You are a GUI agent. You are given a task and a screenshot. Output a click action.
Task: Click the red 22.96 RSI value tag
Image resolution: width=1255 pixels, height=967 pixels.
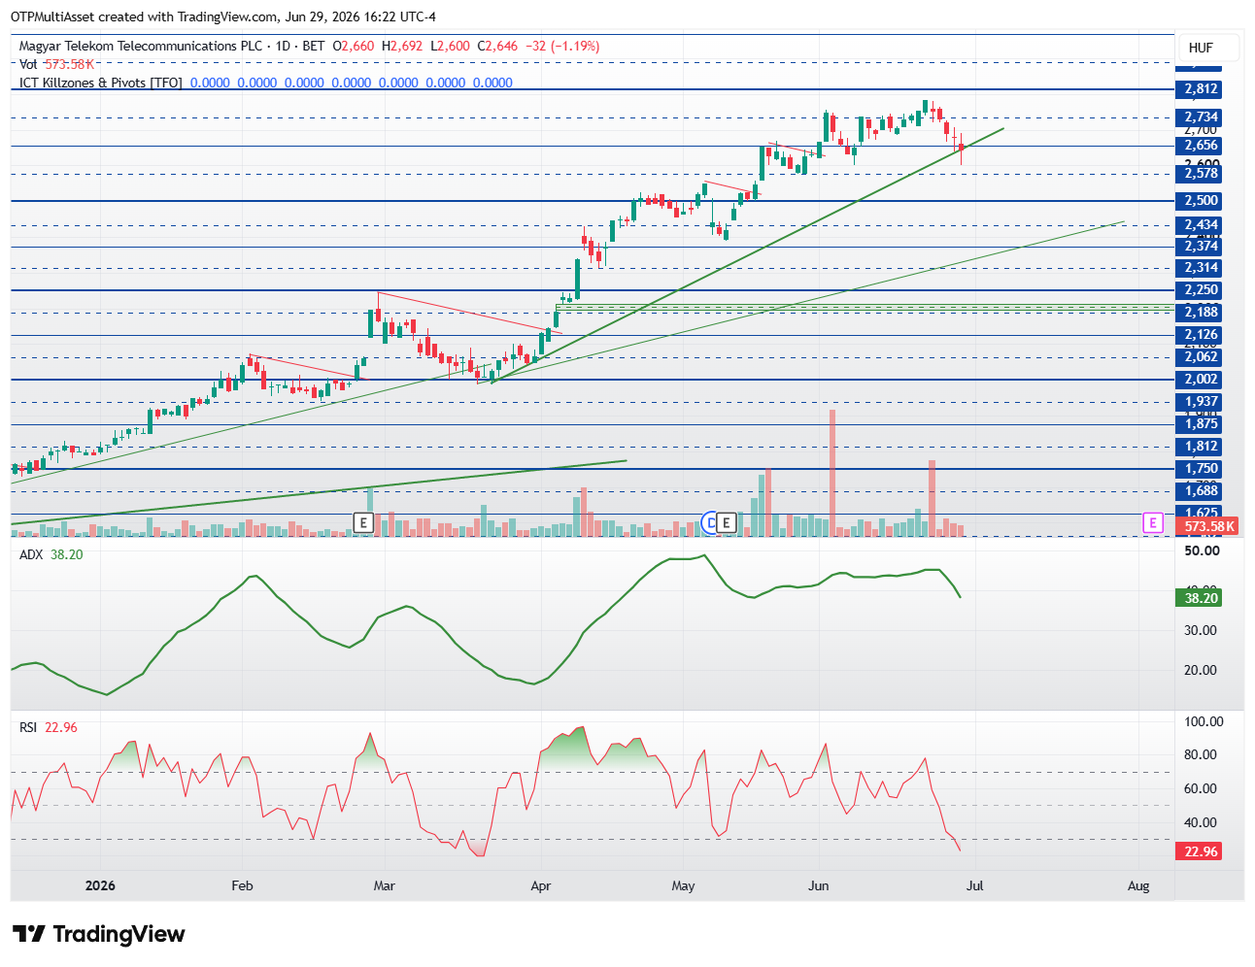click(x=1201, y=851)
